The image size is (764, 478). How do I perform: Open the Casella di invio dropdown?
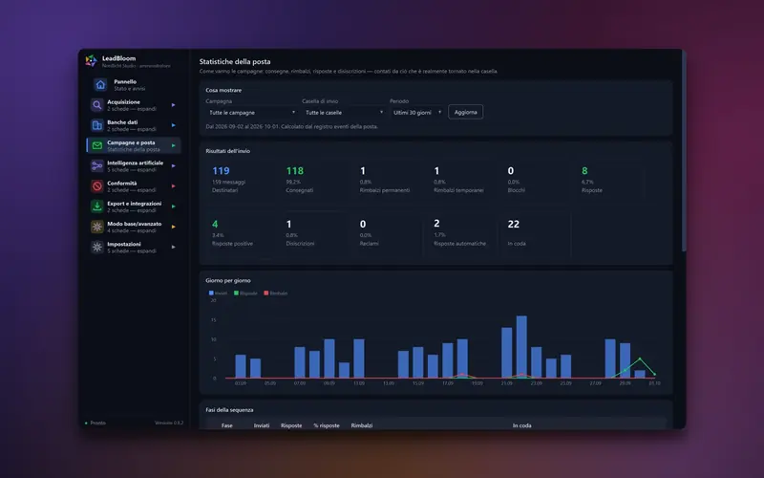pyautogui.click(x=343, y=112)
